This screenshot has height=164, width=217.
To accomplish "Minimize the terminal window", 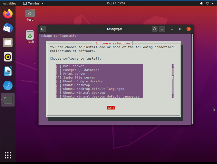I will [x=172, y=29].
